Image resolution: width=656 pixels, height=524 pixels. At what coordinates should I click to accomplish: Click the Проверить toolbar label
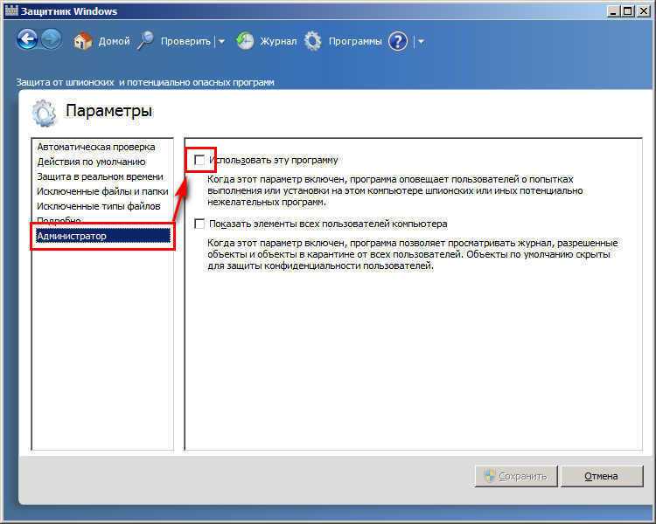pyautogui.click(x=185, y=41)
